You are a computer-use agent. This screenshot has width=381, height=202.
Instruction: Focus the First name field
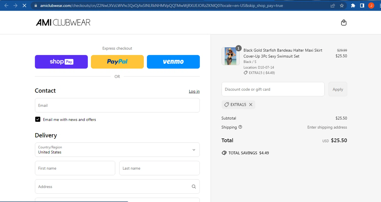click(x=75, y=168)
